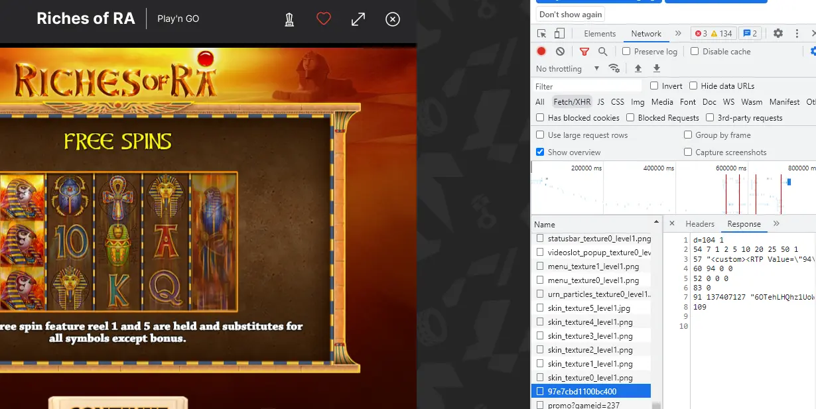Open network conditions wifi icon
Viewport: 816px width, 409px height.
[614, 68]
